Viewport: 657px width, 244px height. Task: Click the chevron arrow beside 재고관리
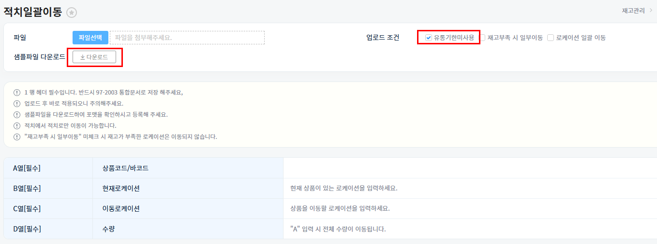(650, 10)
